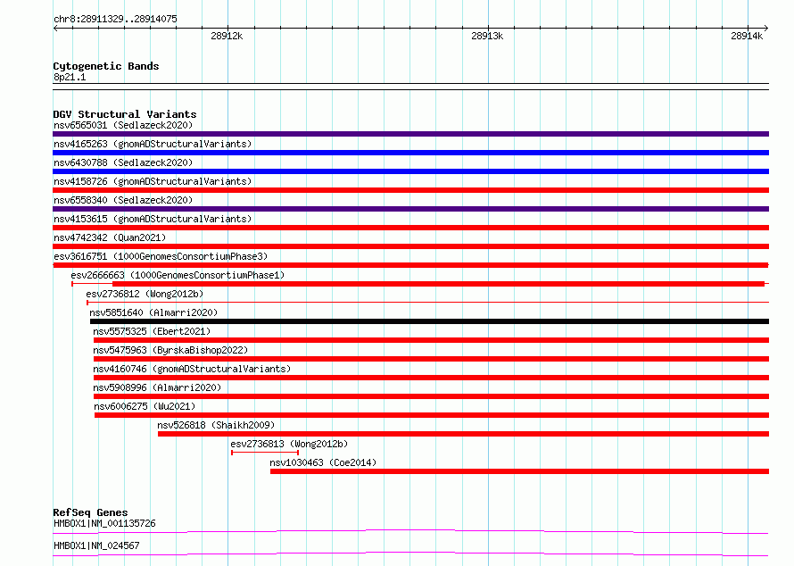Select the red bar under nsv4158726
Image resolution: width=794 pixels, height=566 pixels.
click(x=410, y=190)
